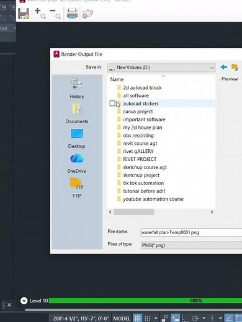Check the box beside autocad stickers
This screenshot has height=322, width=242.
(x=112, y=103)
